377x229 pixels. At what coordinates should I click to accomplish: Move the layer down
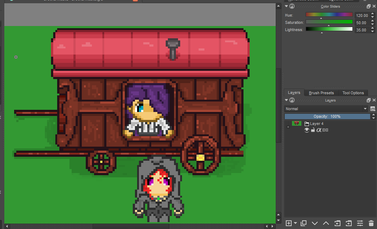point(315,223)
